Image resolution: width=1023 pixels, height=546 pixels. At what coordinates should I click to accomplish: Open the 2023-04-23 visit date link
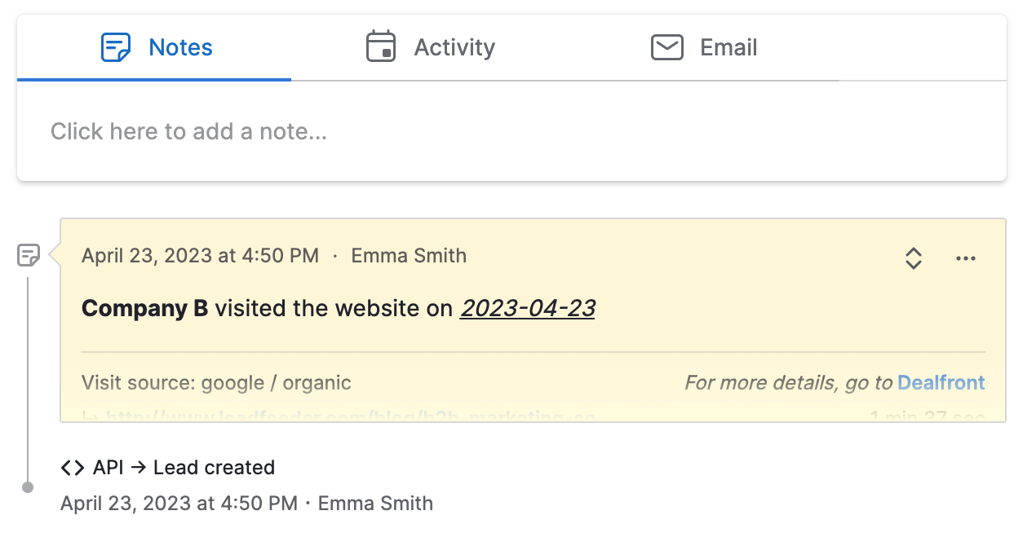pyautogui.click(x=527, y=309)
